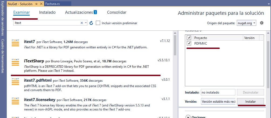
Task: Open Explorador de servidores side panel
Action: pos(2,18)
